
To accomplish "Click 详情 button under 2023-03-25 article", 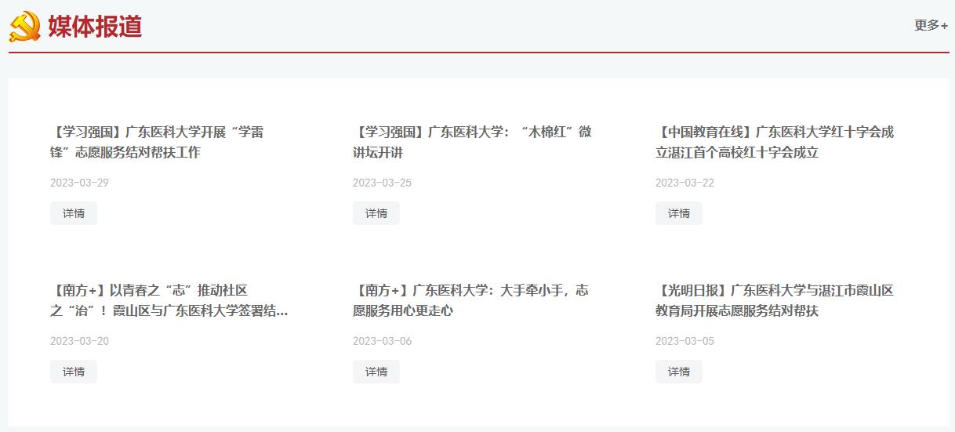I will 376,213.
